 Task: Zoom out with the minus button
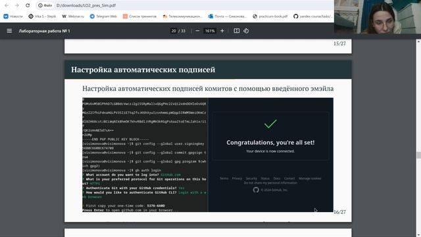click(197, 31)
